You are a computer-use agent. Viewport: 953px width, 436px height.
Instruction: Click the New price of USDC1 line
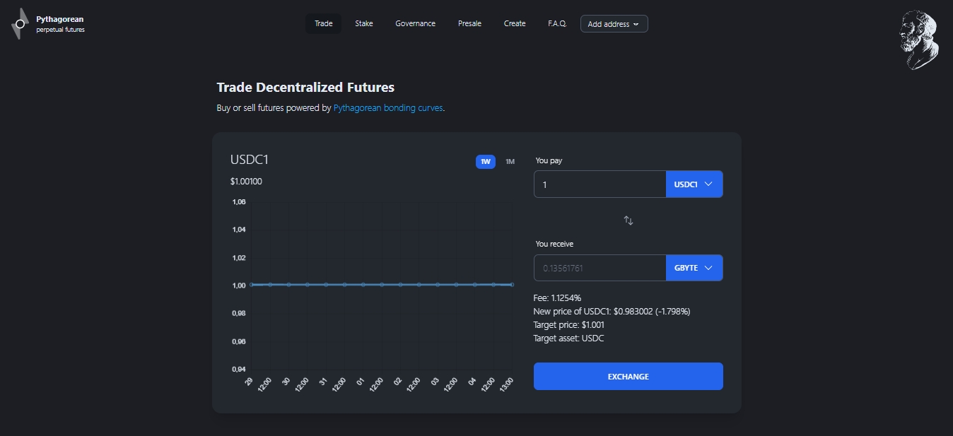tap(612, 312)
